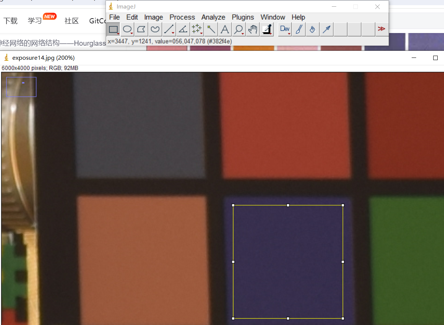Image resolution: width=444 pixels, height=325 pixels.
Task: Select the Rectangle selection tool
Action: pyautogui.click(x=113, y=29)
